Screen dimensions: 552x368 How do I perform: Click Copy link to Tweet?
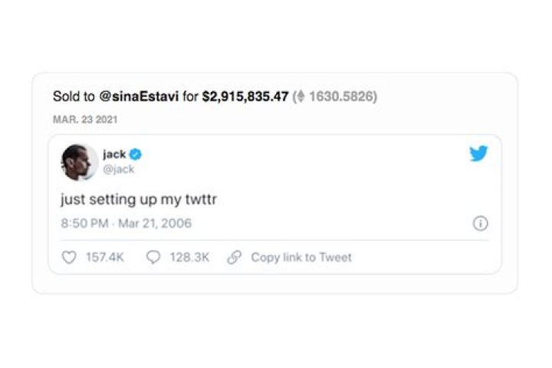click(301, 258)
